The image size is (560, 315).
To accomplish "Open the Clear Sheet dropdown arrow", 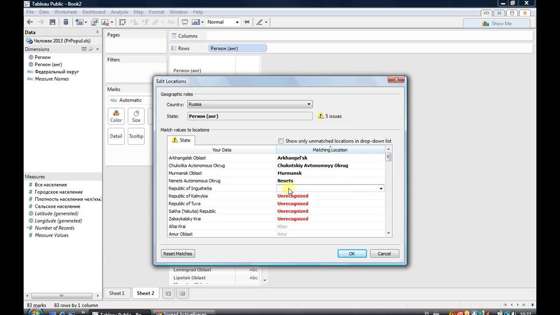I will (112, 22).
